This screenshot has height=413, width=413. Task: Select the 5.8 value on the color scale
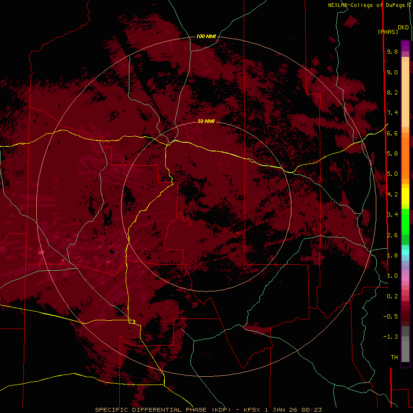click(x=392, y=154)
